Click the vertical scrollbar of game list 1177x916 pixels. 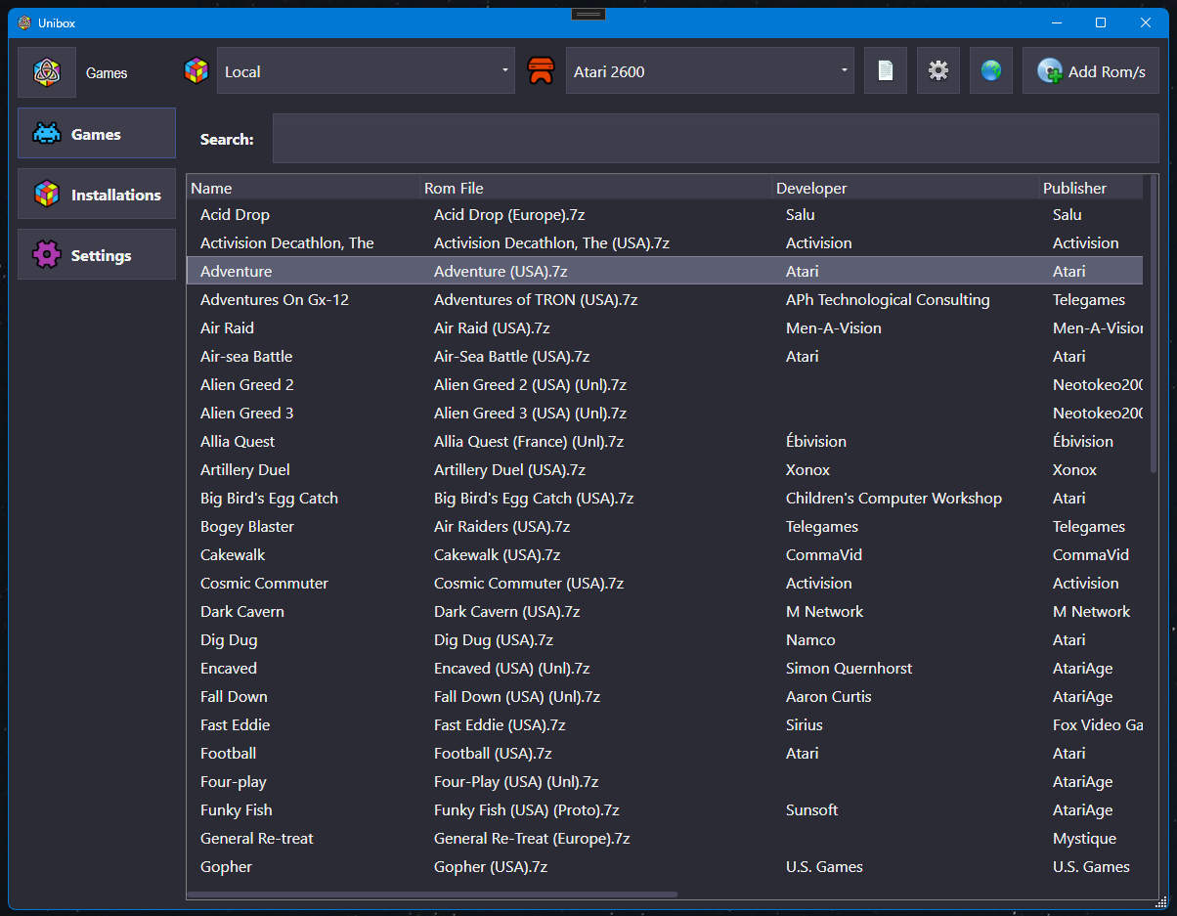pyautogui.click(x=1155, y=323)
